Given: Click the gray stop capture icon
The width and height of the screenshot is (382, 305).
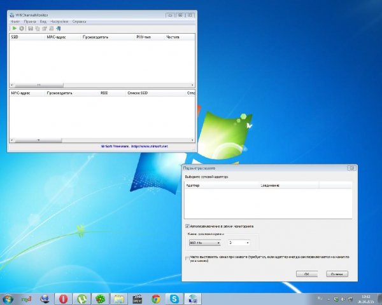Looking at the screenshot, I should (x=22, y=29).
